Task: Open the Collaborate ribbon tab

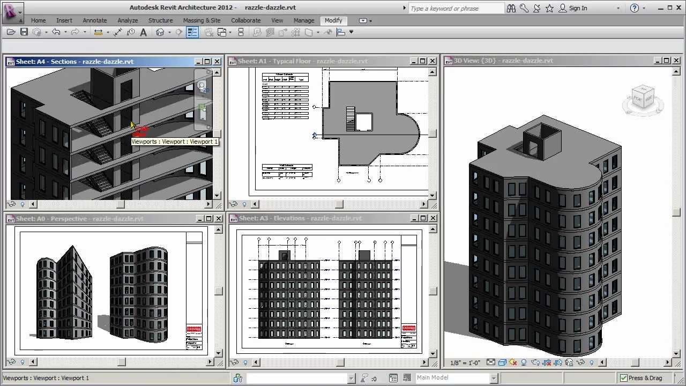Action: (x=245, y=20)
